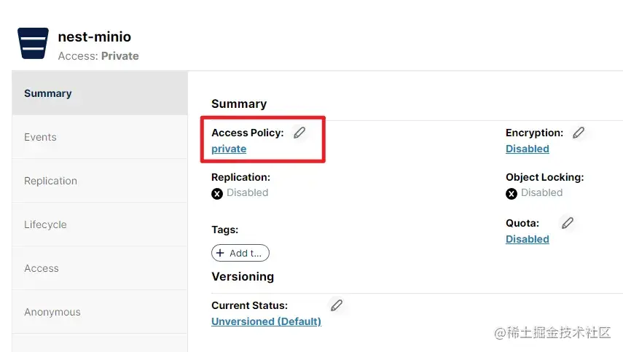Screen dimensions: 623x352
Task: Open the Summary tab
Action: pos(48,93)
